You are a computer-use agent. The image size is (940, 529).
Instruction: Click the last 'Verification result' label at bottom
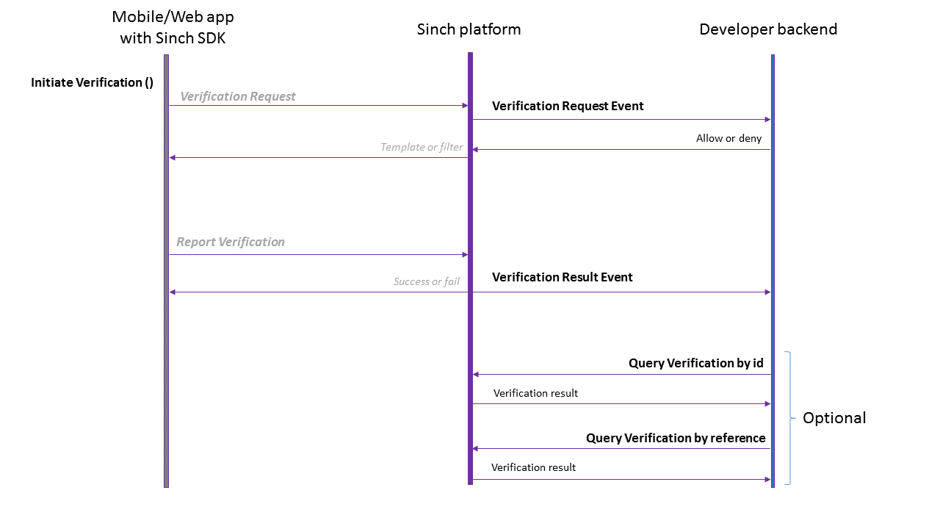(533, 467)
